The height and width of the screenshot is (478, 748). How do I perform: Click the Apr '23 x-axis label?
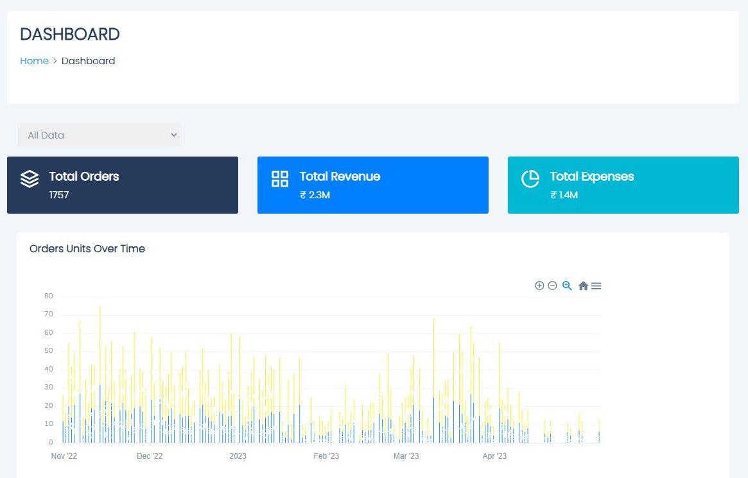click(x=494, y=456)
